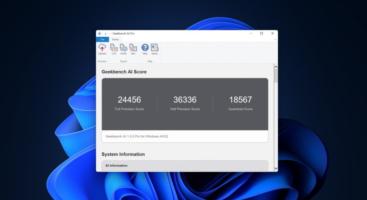Export results as HTML
The height and width of the screenshot is (200, 367).
tap(124, 49)
